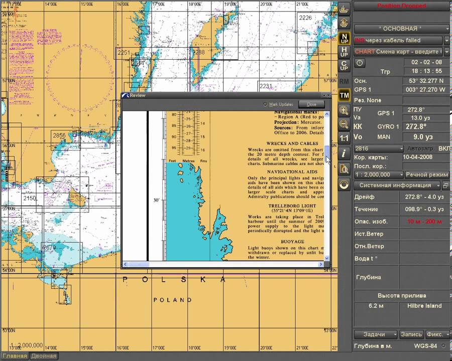Select chart outline 2856 on the map
Image resolution: width=452 pixels, height=361 pixels.
(59, 135)
